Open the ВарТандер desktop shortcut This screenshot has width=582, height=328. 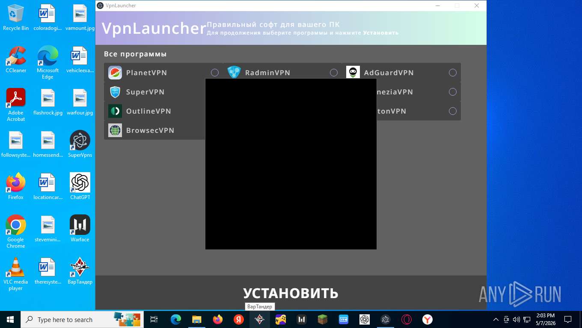(80, 271)
